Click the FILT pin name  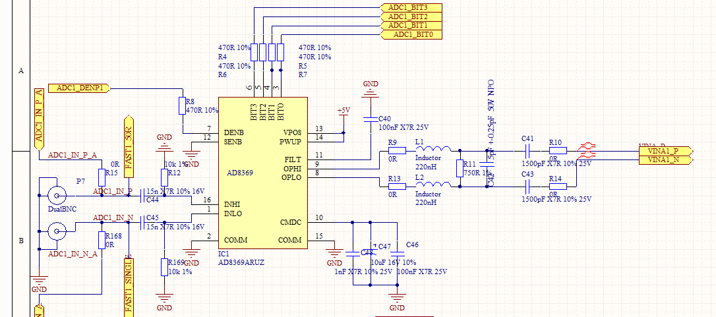tap(293, 159)
